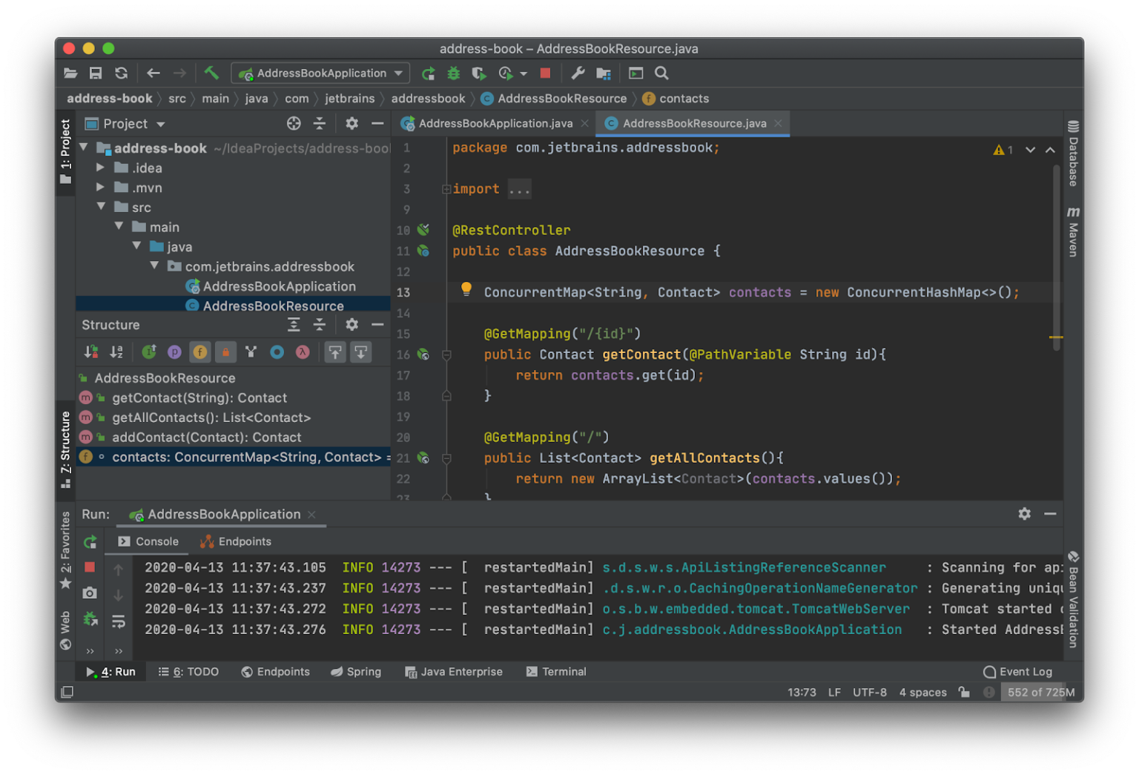1139x775 pixels.
Task: Click the red Stop button in the toolbar
Action: point(546,73)
